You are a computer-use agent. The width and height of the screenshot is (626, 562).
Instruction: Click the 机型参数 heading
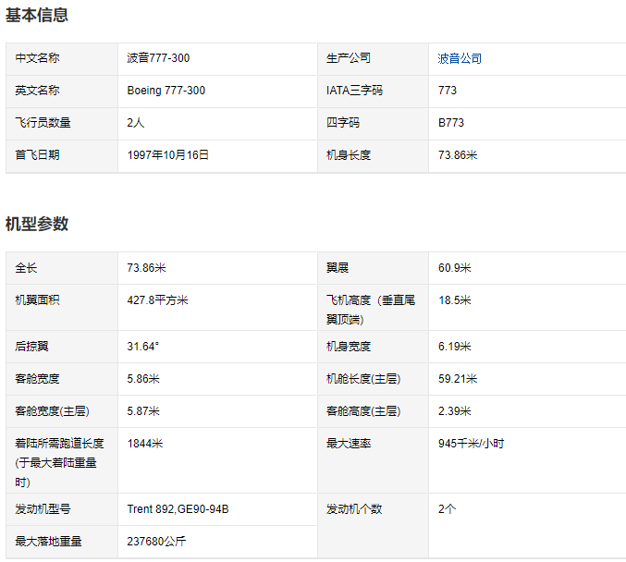tap(37, 224)
